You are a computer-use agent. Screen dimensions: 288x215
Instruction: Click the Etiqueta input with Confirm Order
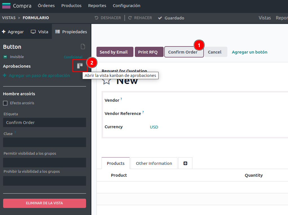(x=45, y=123)
